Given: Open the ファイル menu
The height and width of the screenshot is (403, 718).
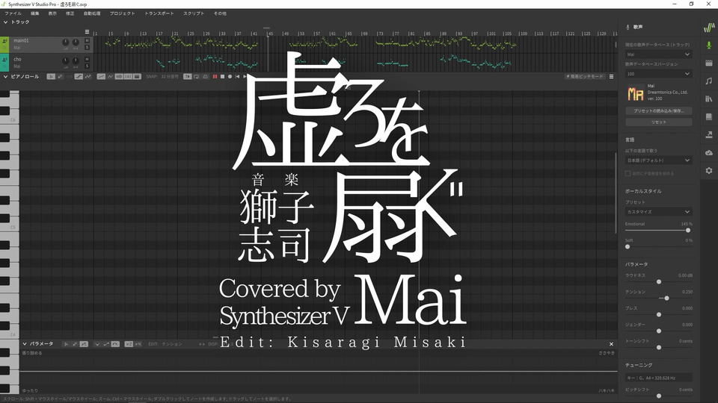Looking at the screenshot, I should click(13, 13).
